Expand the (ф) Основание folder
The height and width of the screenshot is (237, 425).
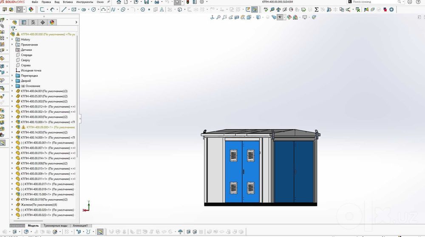12,86
